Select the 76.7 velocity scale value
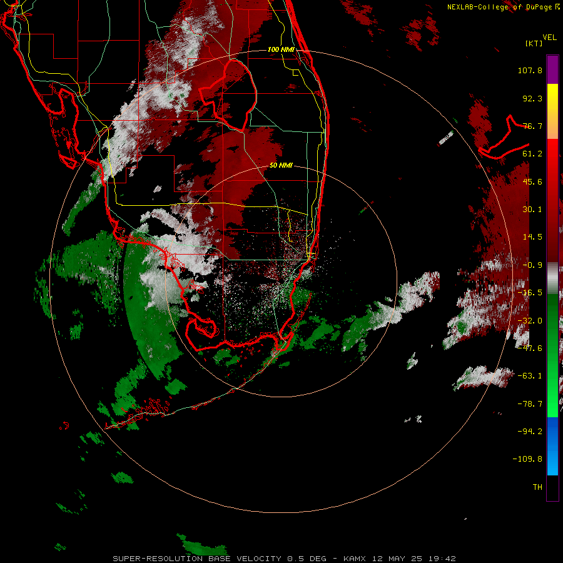Viewport: 563px width, 563px height. pos(532,126)
